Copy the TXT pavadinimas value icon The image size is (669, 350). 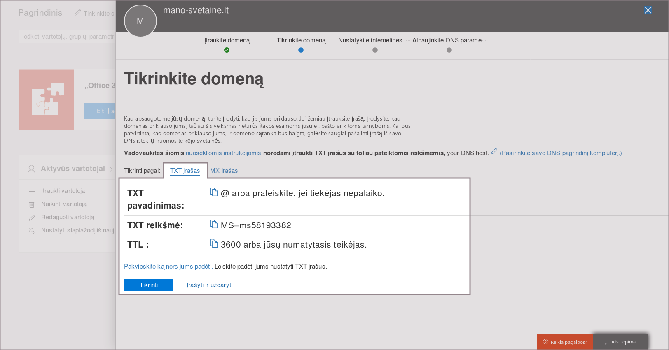tap(214, 192)
